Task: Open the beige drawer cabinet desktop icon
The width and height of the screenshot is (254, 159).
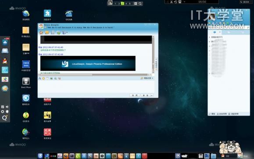Action: click(26, 47)
